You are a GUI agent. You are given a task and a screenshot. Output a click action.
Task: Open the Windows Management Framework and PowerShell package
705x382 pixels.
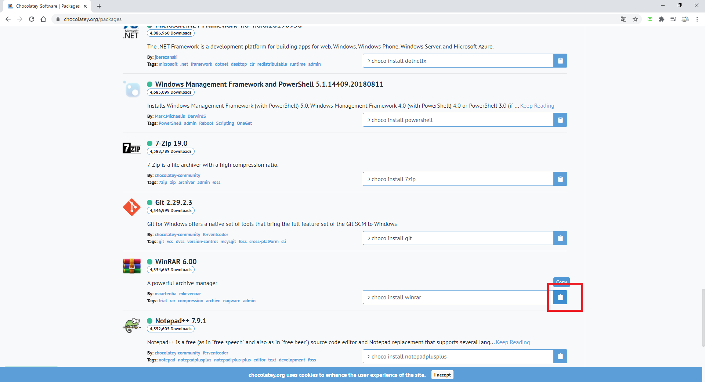(269, 84)
